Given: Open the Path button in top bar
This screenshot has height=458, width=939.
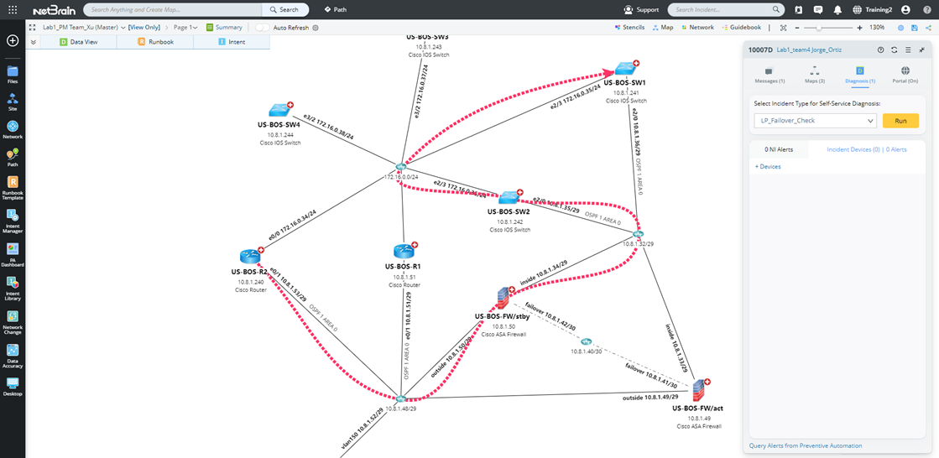Looking at the screenshot, I should coord(336,9).
